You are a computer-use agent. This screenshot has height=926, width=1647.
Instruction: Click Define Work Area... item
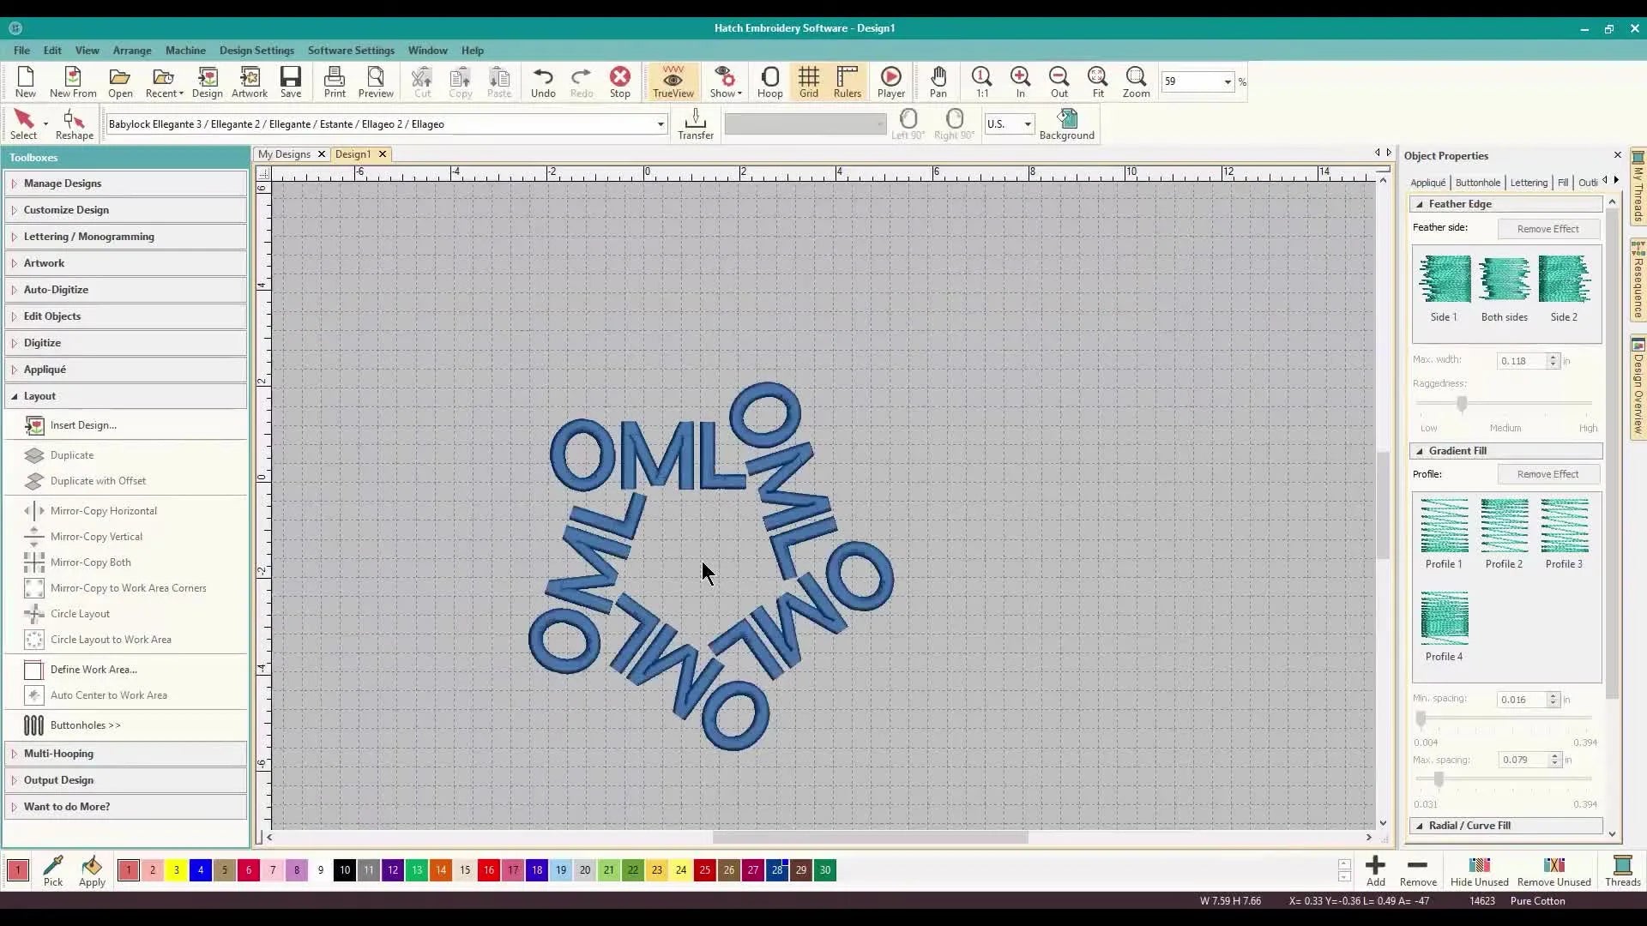(93, 670)
